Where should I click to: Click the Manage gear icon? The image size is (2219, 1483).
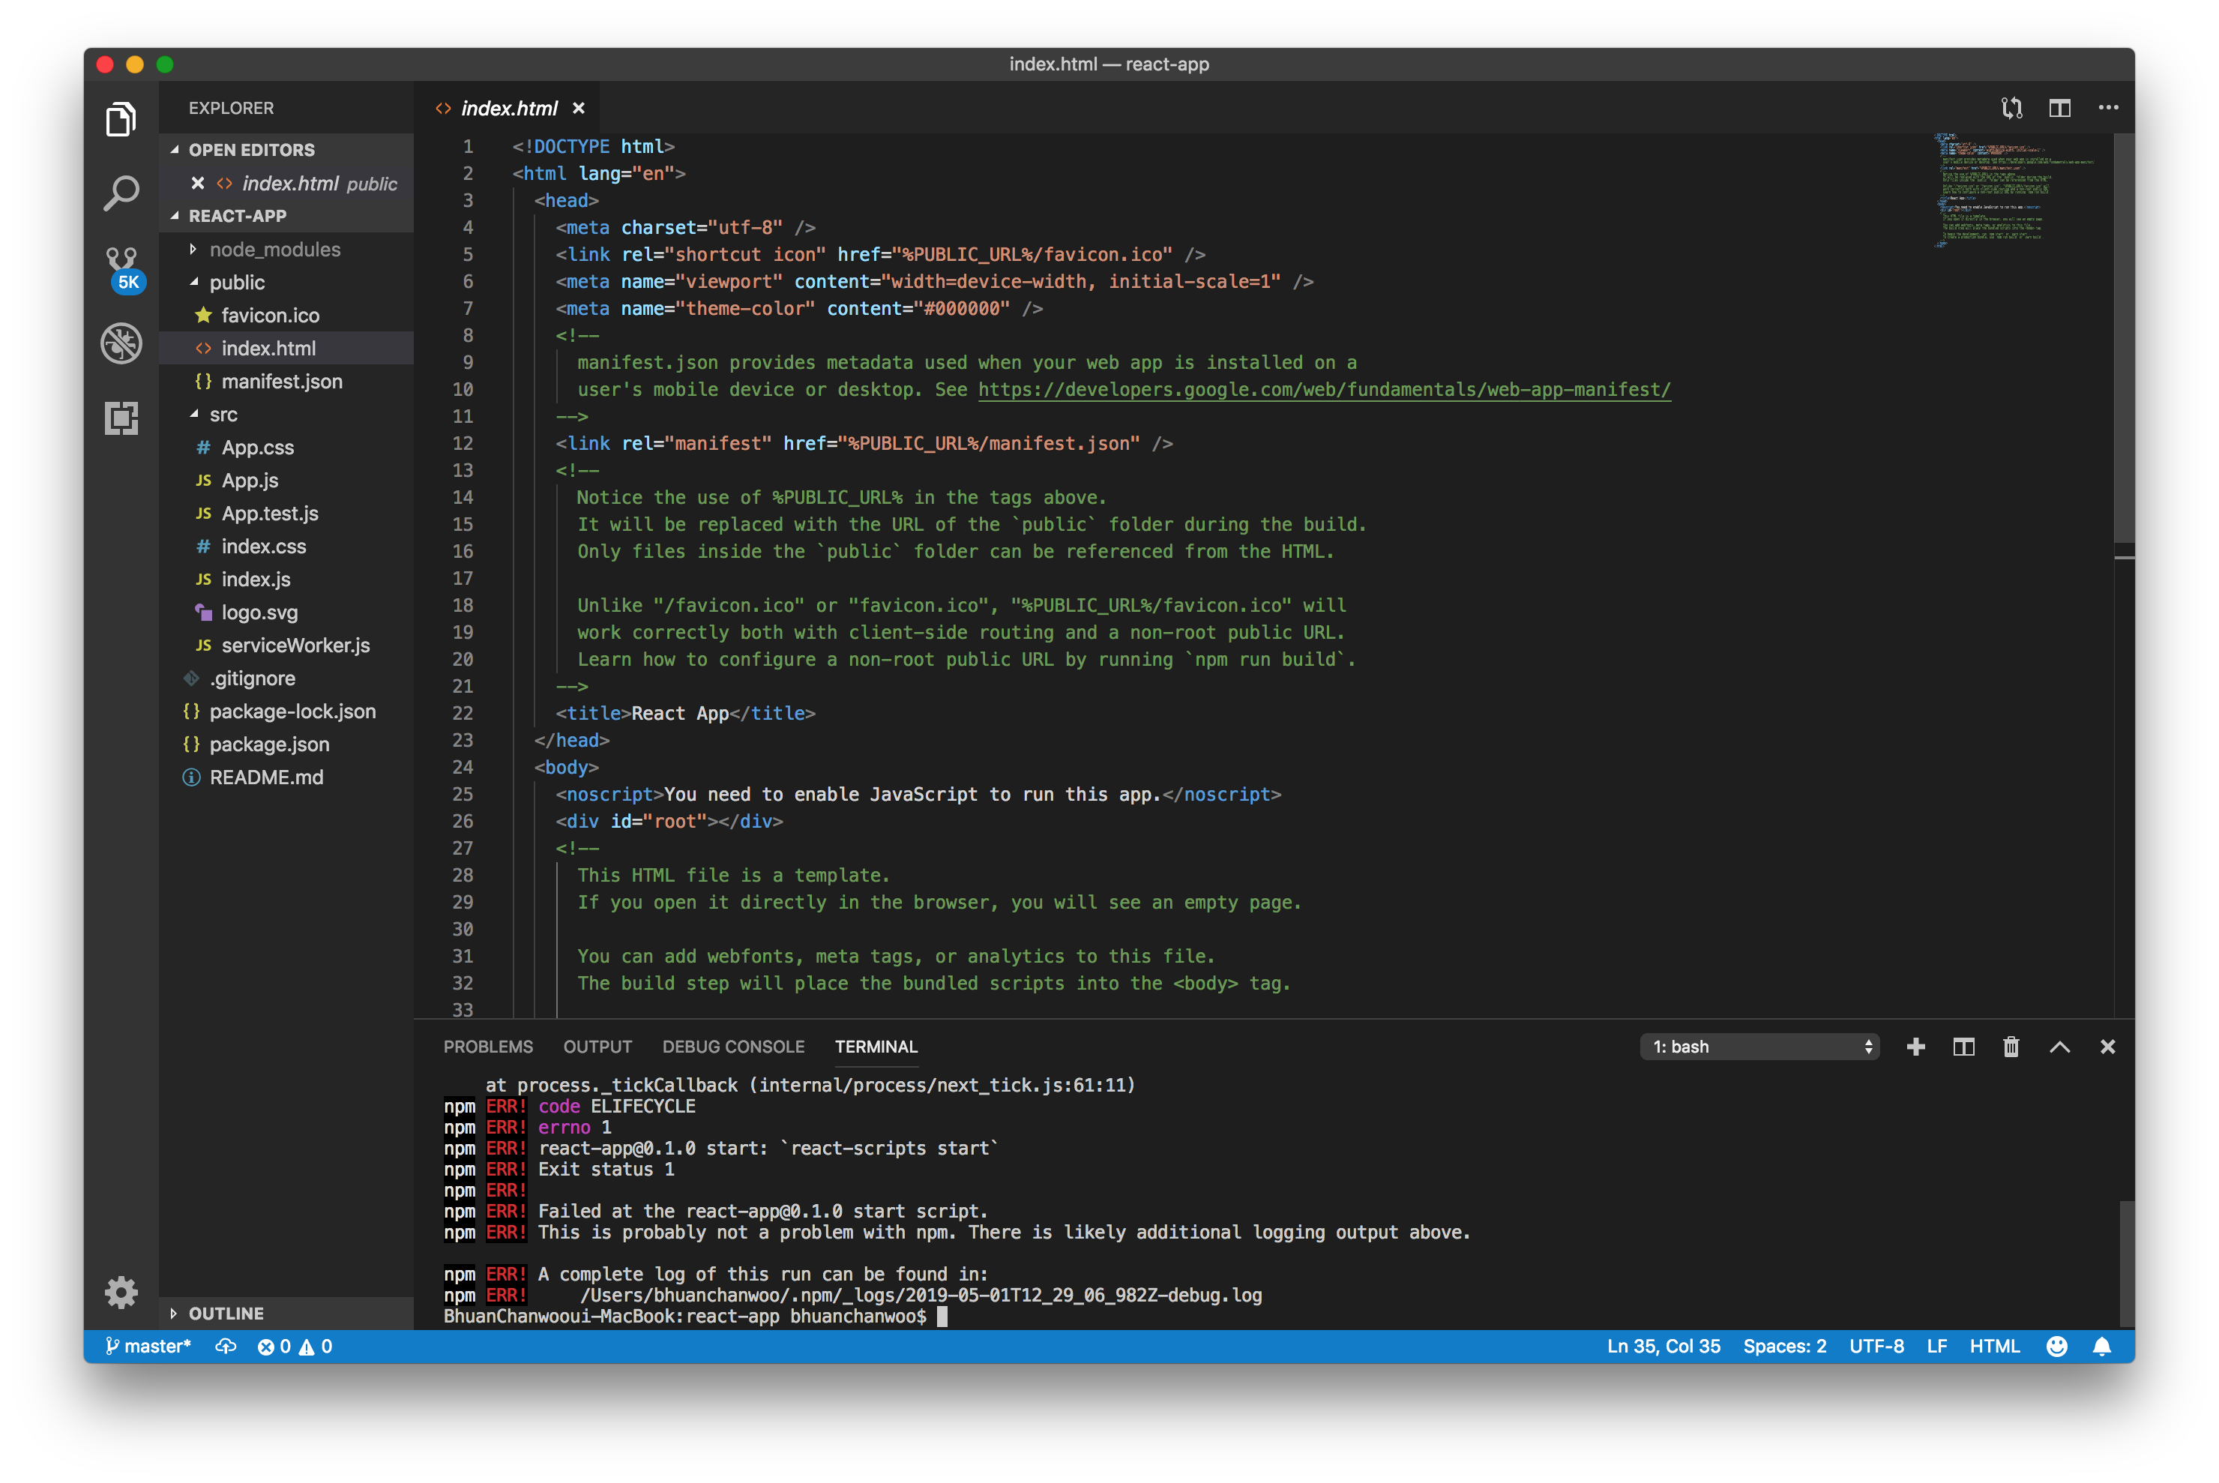click(121, 1291)
